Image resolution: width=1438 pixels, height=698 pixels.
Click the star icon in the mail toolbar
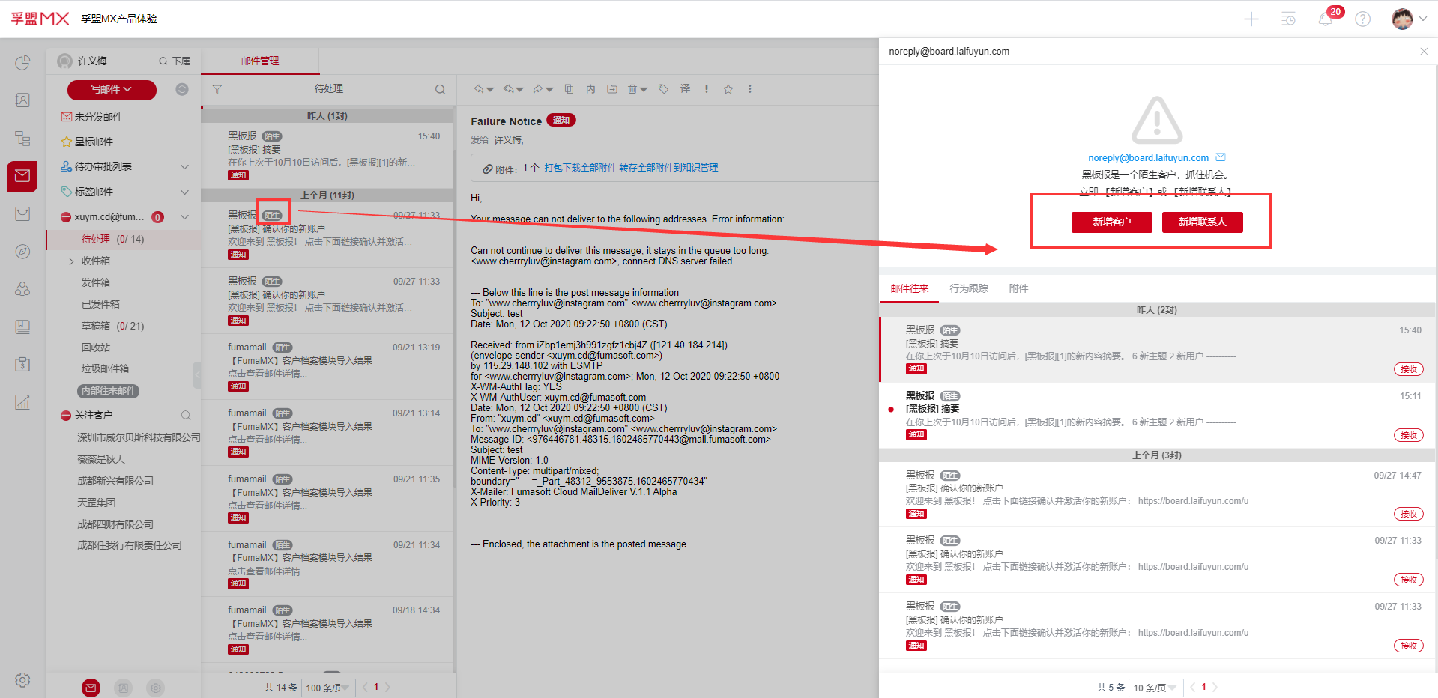point(728,89)
